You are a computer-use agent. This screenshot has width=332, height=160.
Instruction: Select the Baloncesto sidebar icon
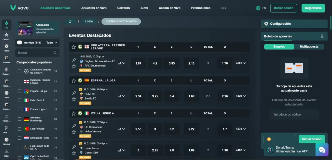pyautogui.click(x=6, y=71)
